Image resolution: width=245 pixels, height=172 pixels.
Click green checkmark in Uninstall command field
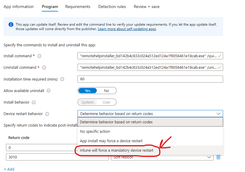[220, 67]
